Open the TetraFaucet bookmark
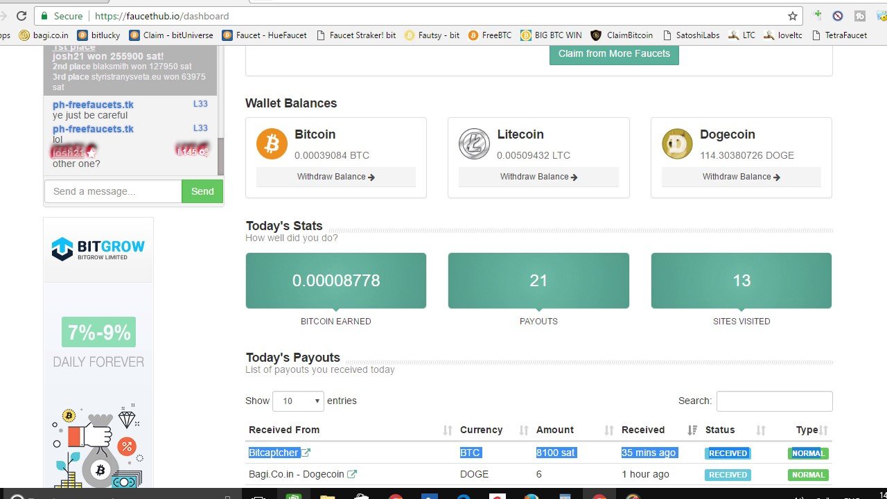The height and width of the screenshot is (499, 887). tap(839, 35)
